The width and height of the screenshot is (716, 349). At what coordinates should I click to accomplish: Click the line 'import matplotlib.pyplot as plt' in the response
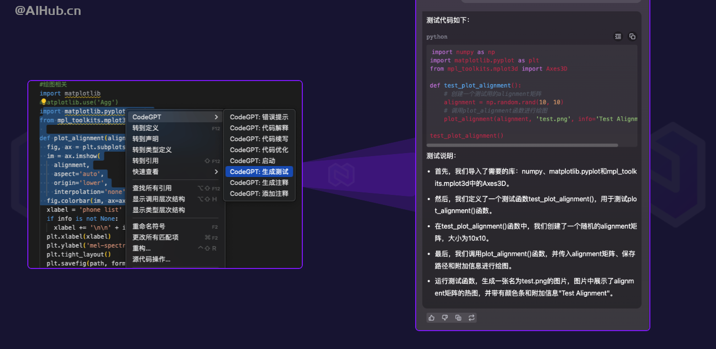coord(484,60)
